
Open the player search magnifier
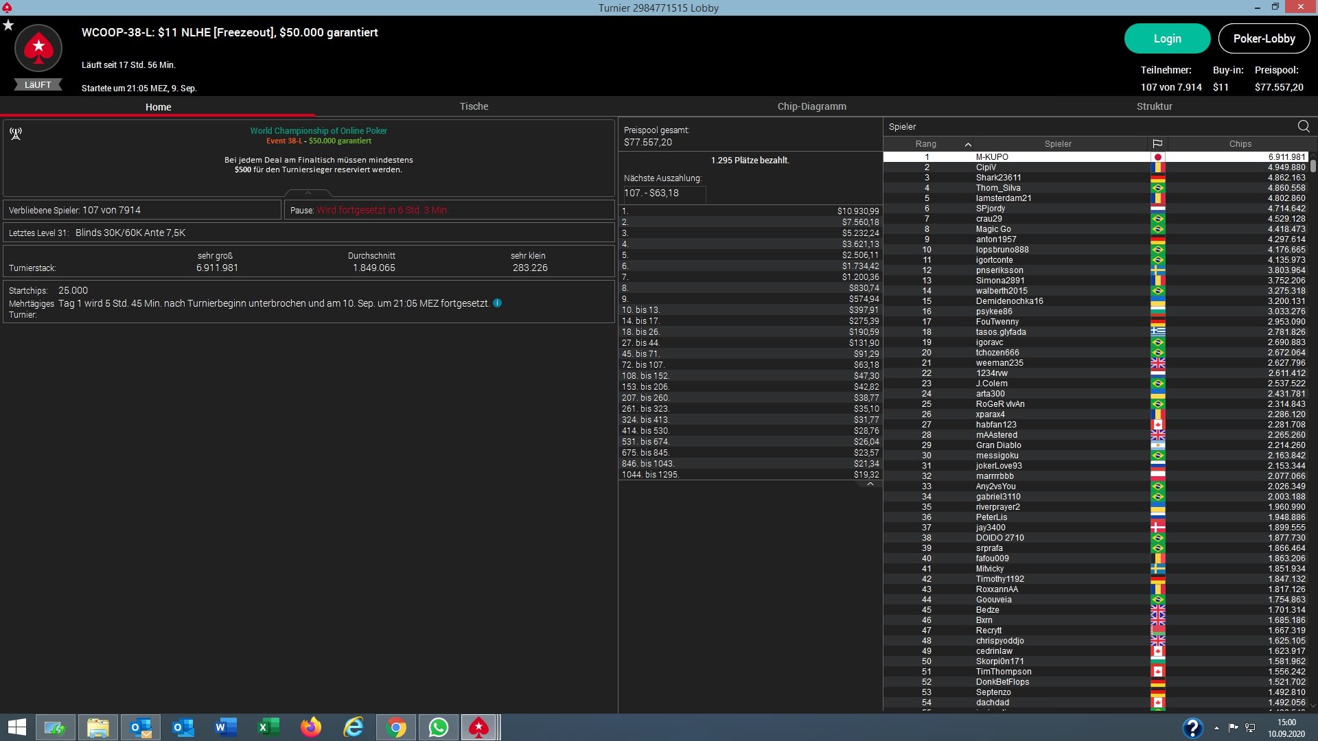(1304, 126)
